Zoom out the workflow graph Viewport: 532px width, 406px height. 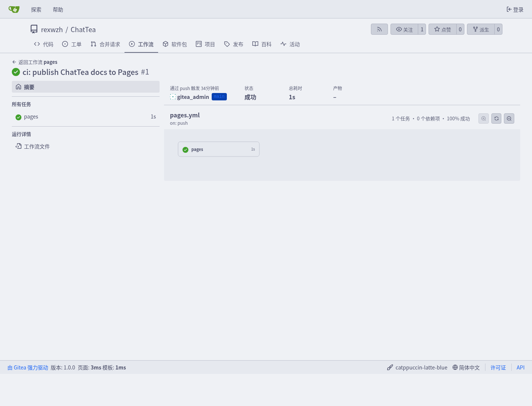509,118
